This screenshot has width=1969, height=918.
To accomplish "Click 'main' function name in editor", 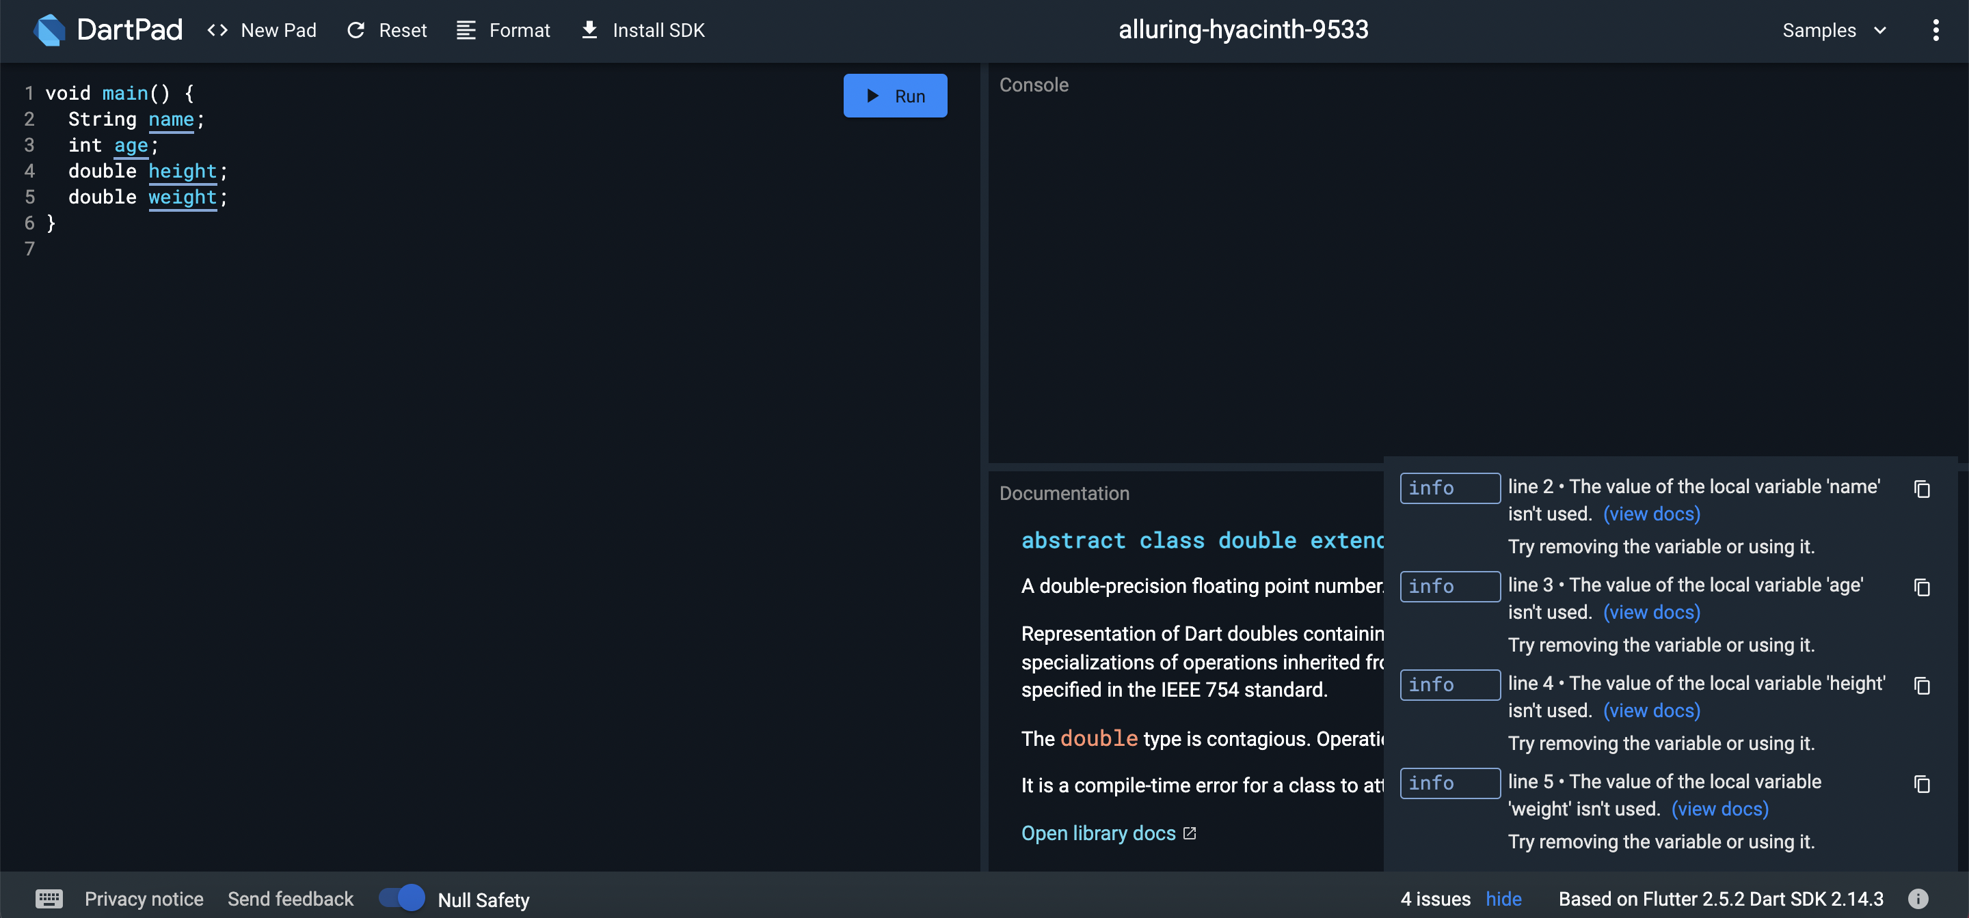I will [125, 93].
